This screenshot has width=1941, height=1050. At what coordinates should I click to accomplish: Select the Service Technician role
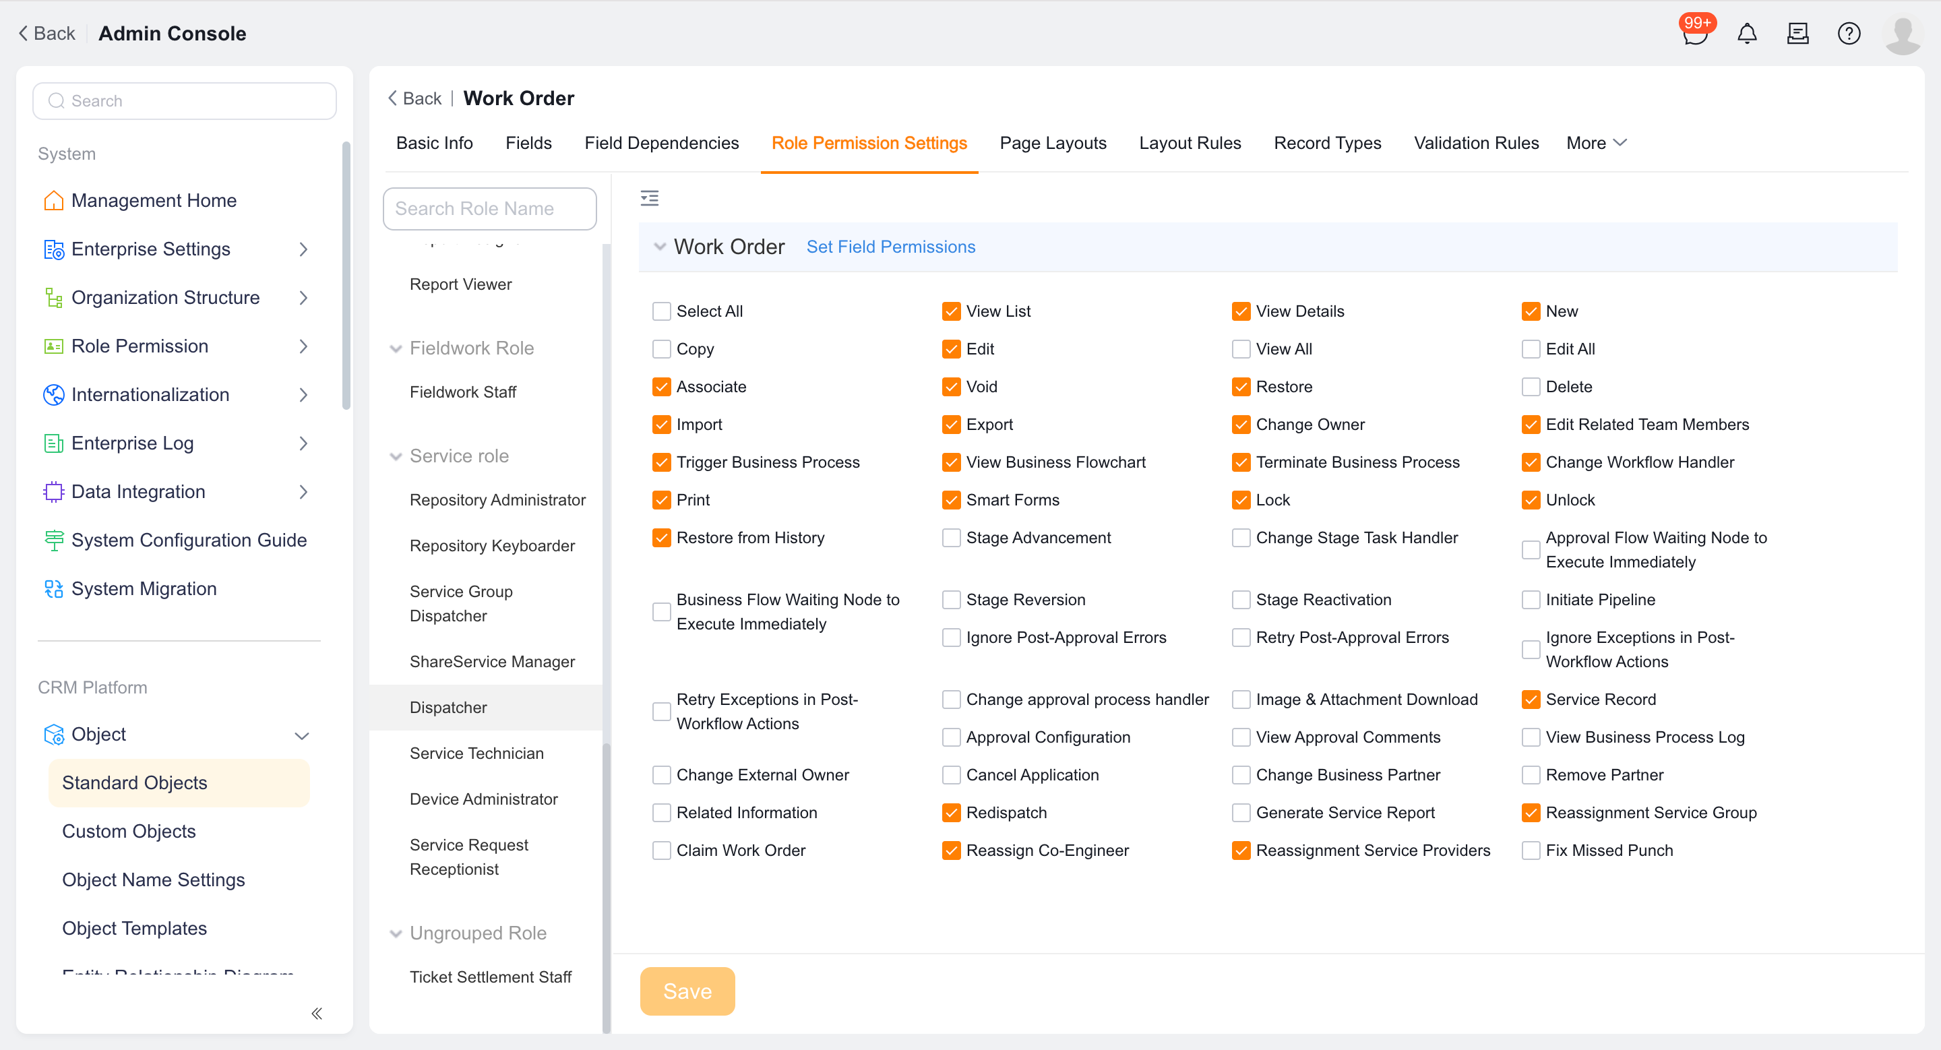point(476,754)
